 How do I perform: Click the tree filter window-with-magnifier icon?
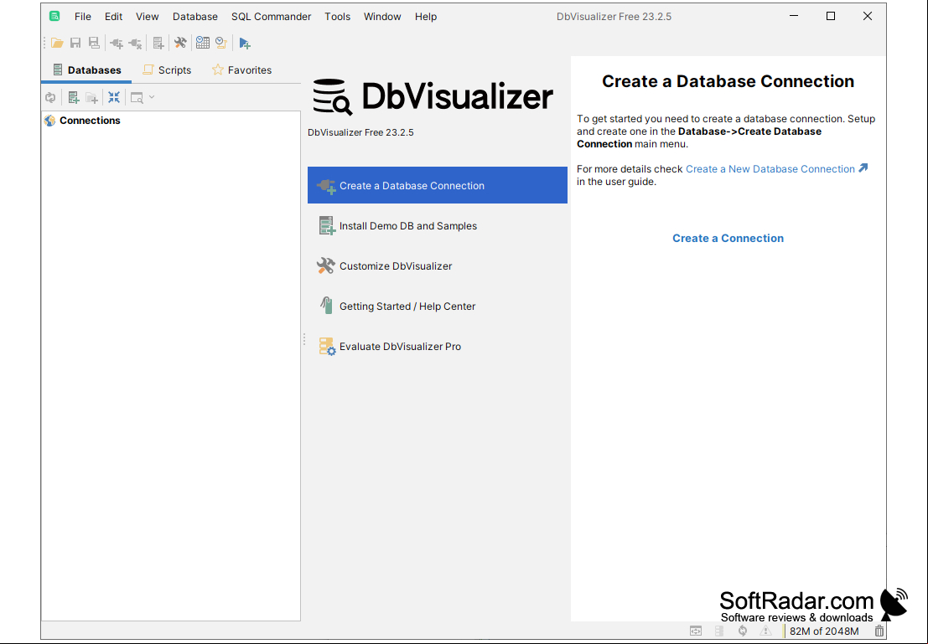(137, 98)
